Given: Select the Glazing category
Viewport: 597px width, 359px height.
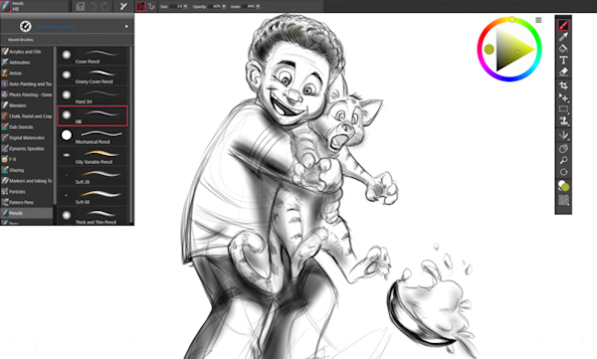Looking at the screenshot, I should tap(27, 170).
